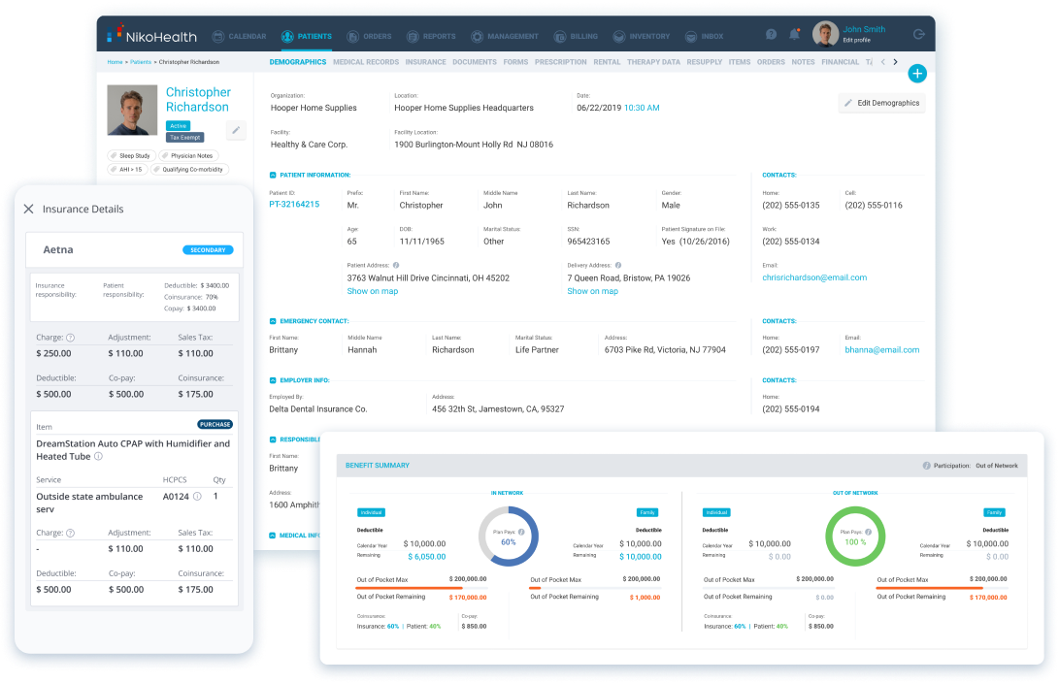This screenshot has width=1059, height=683.
Task: Click the edit pencil next to the patient status badges
Action: click(x=236, y=129)
